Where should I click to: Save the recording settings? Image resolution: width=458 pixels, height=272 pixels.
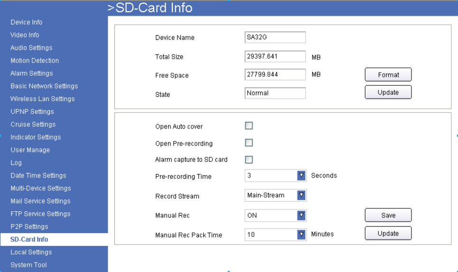388,216
